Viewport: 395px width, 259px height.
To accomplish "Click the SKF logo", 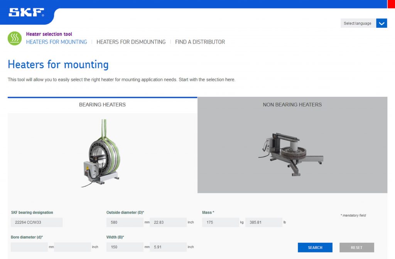I will click(x=26, y=13).
